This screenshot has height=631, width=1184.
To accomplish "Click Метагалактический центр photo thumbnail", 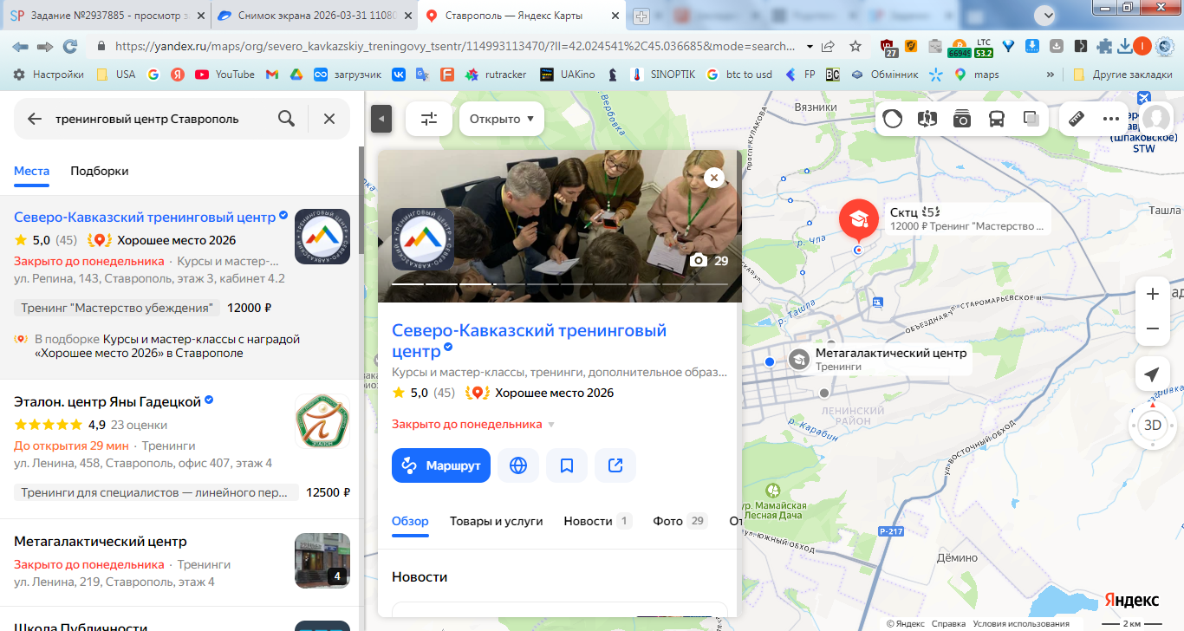I will point(322,561).
